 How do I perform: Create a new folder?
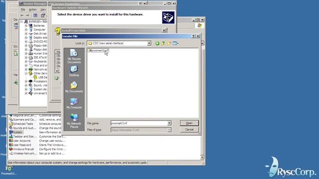169,43
